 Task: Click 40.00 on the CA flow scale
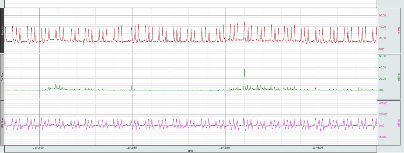[x=382, y=67]
